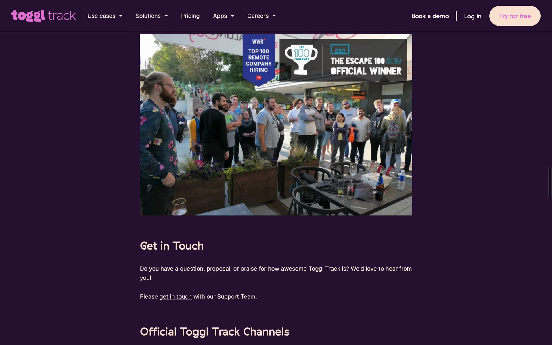552x345 pixels.
Task: Expand the Solutions dropdown arrow
Action: click(x=166, y=16)
